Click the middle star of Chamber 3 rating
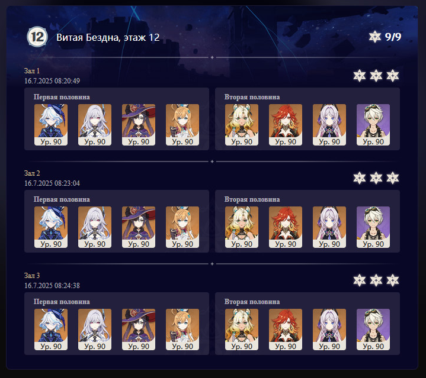Image resolution: width=426 pixels, height=378 pixels. point(376,280)
